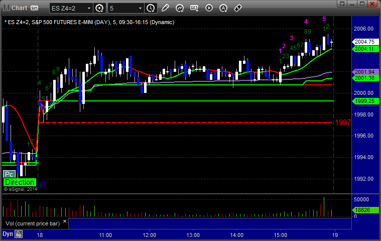Click the 11:00 time axis label
Screen dimensions: 381x241
point(105,235)
